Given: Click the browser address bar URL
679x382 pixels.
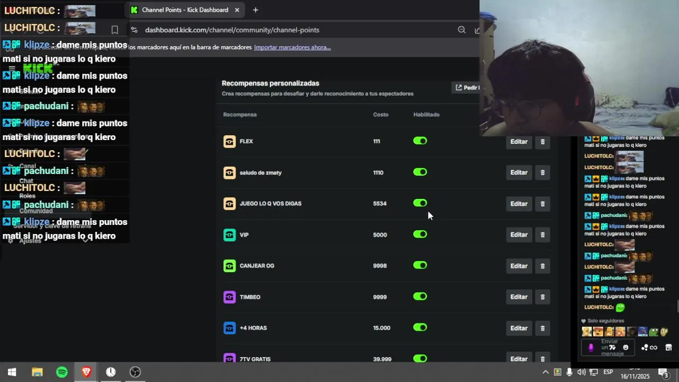Looking at the screenshot, I should pyautogui.click(x=232, y=30).
